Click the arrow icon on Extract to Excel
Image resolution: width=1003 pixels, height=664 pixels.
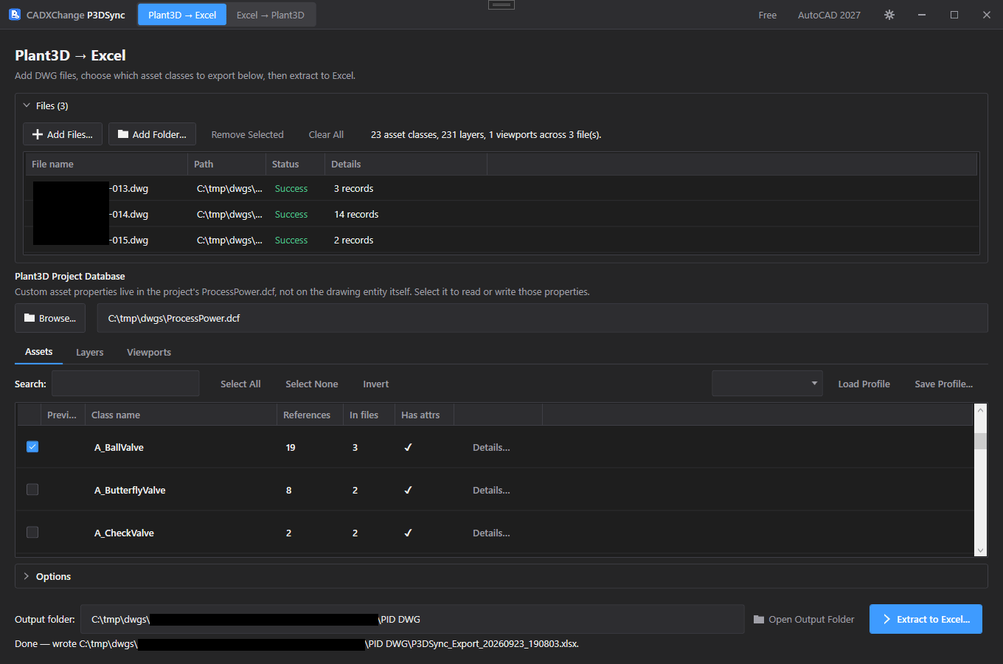click(x=887, y=619)
